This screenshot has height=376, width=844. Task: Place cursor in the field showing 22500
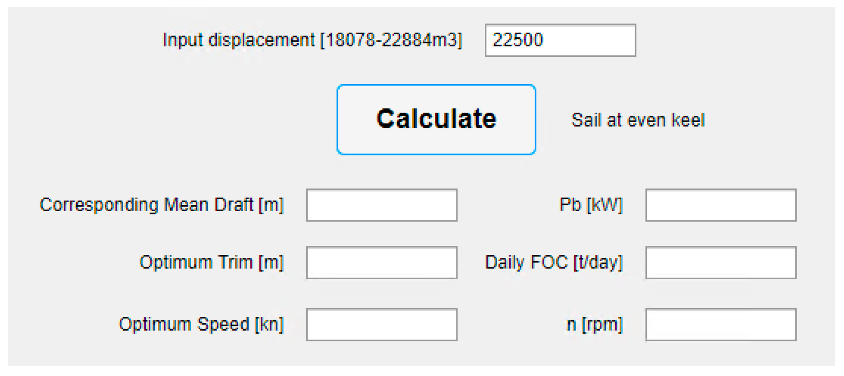point(560,41)
